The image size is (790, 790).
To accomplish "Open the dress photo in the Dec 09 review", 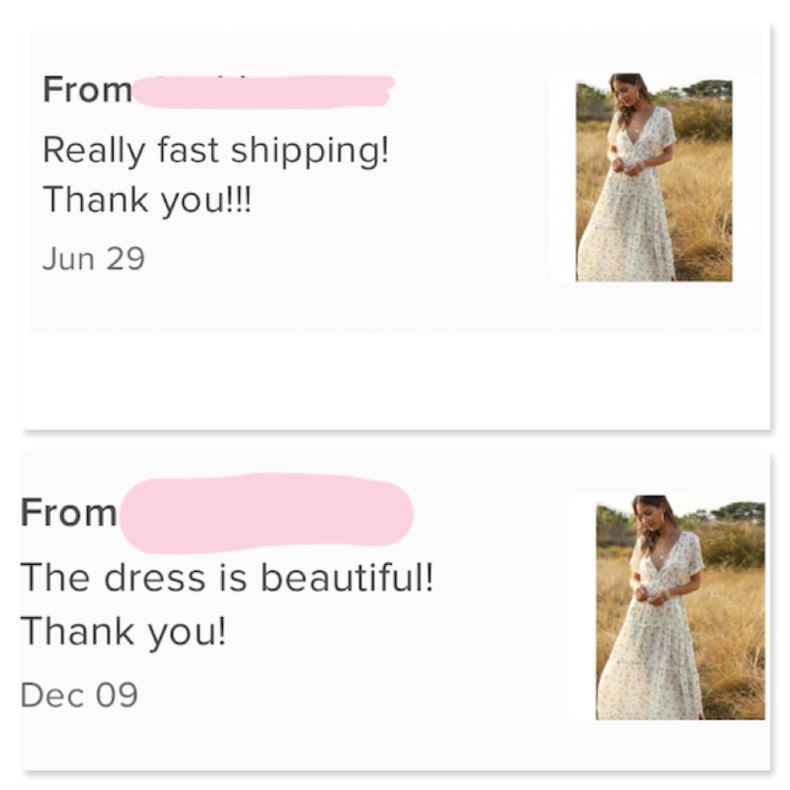I will pyautogui.click(x=680, y=608).
